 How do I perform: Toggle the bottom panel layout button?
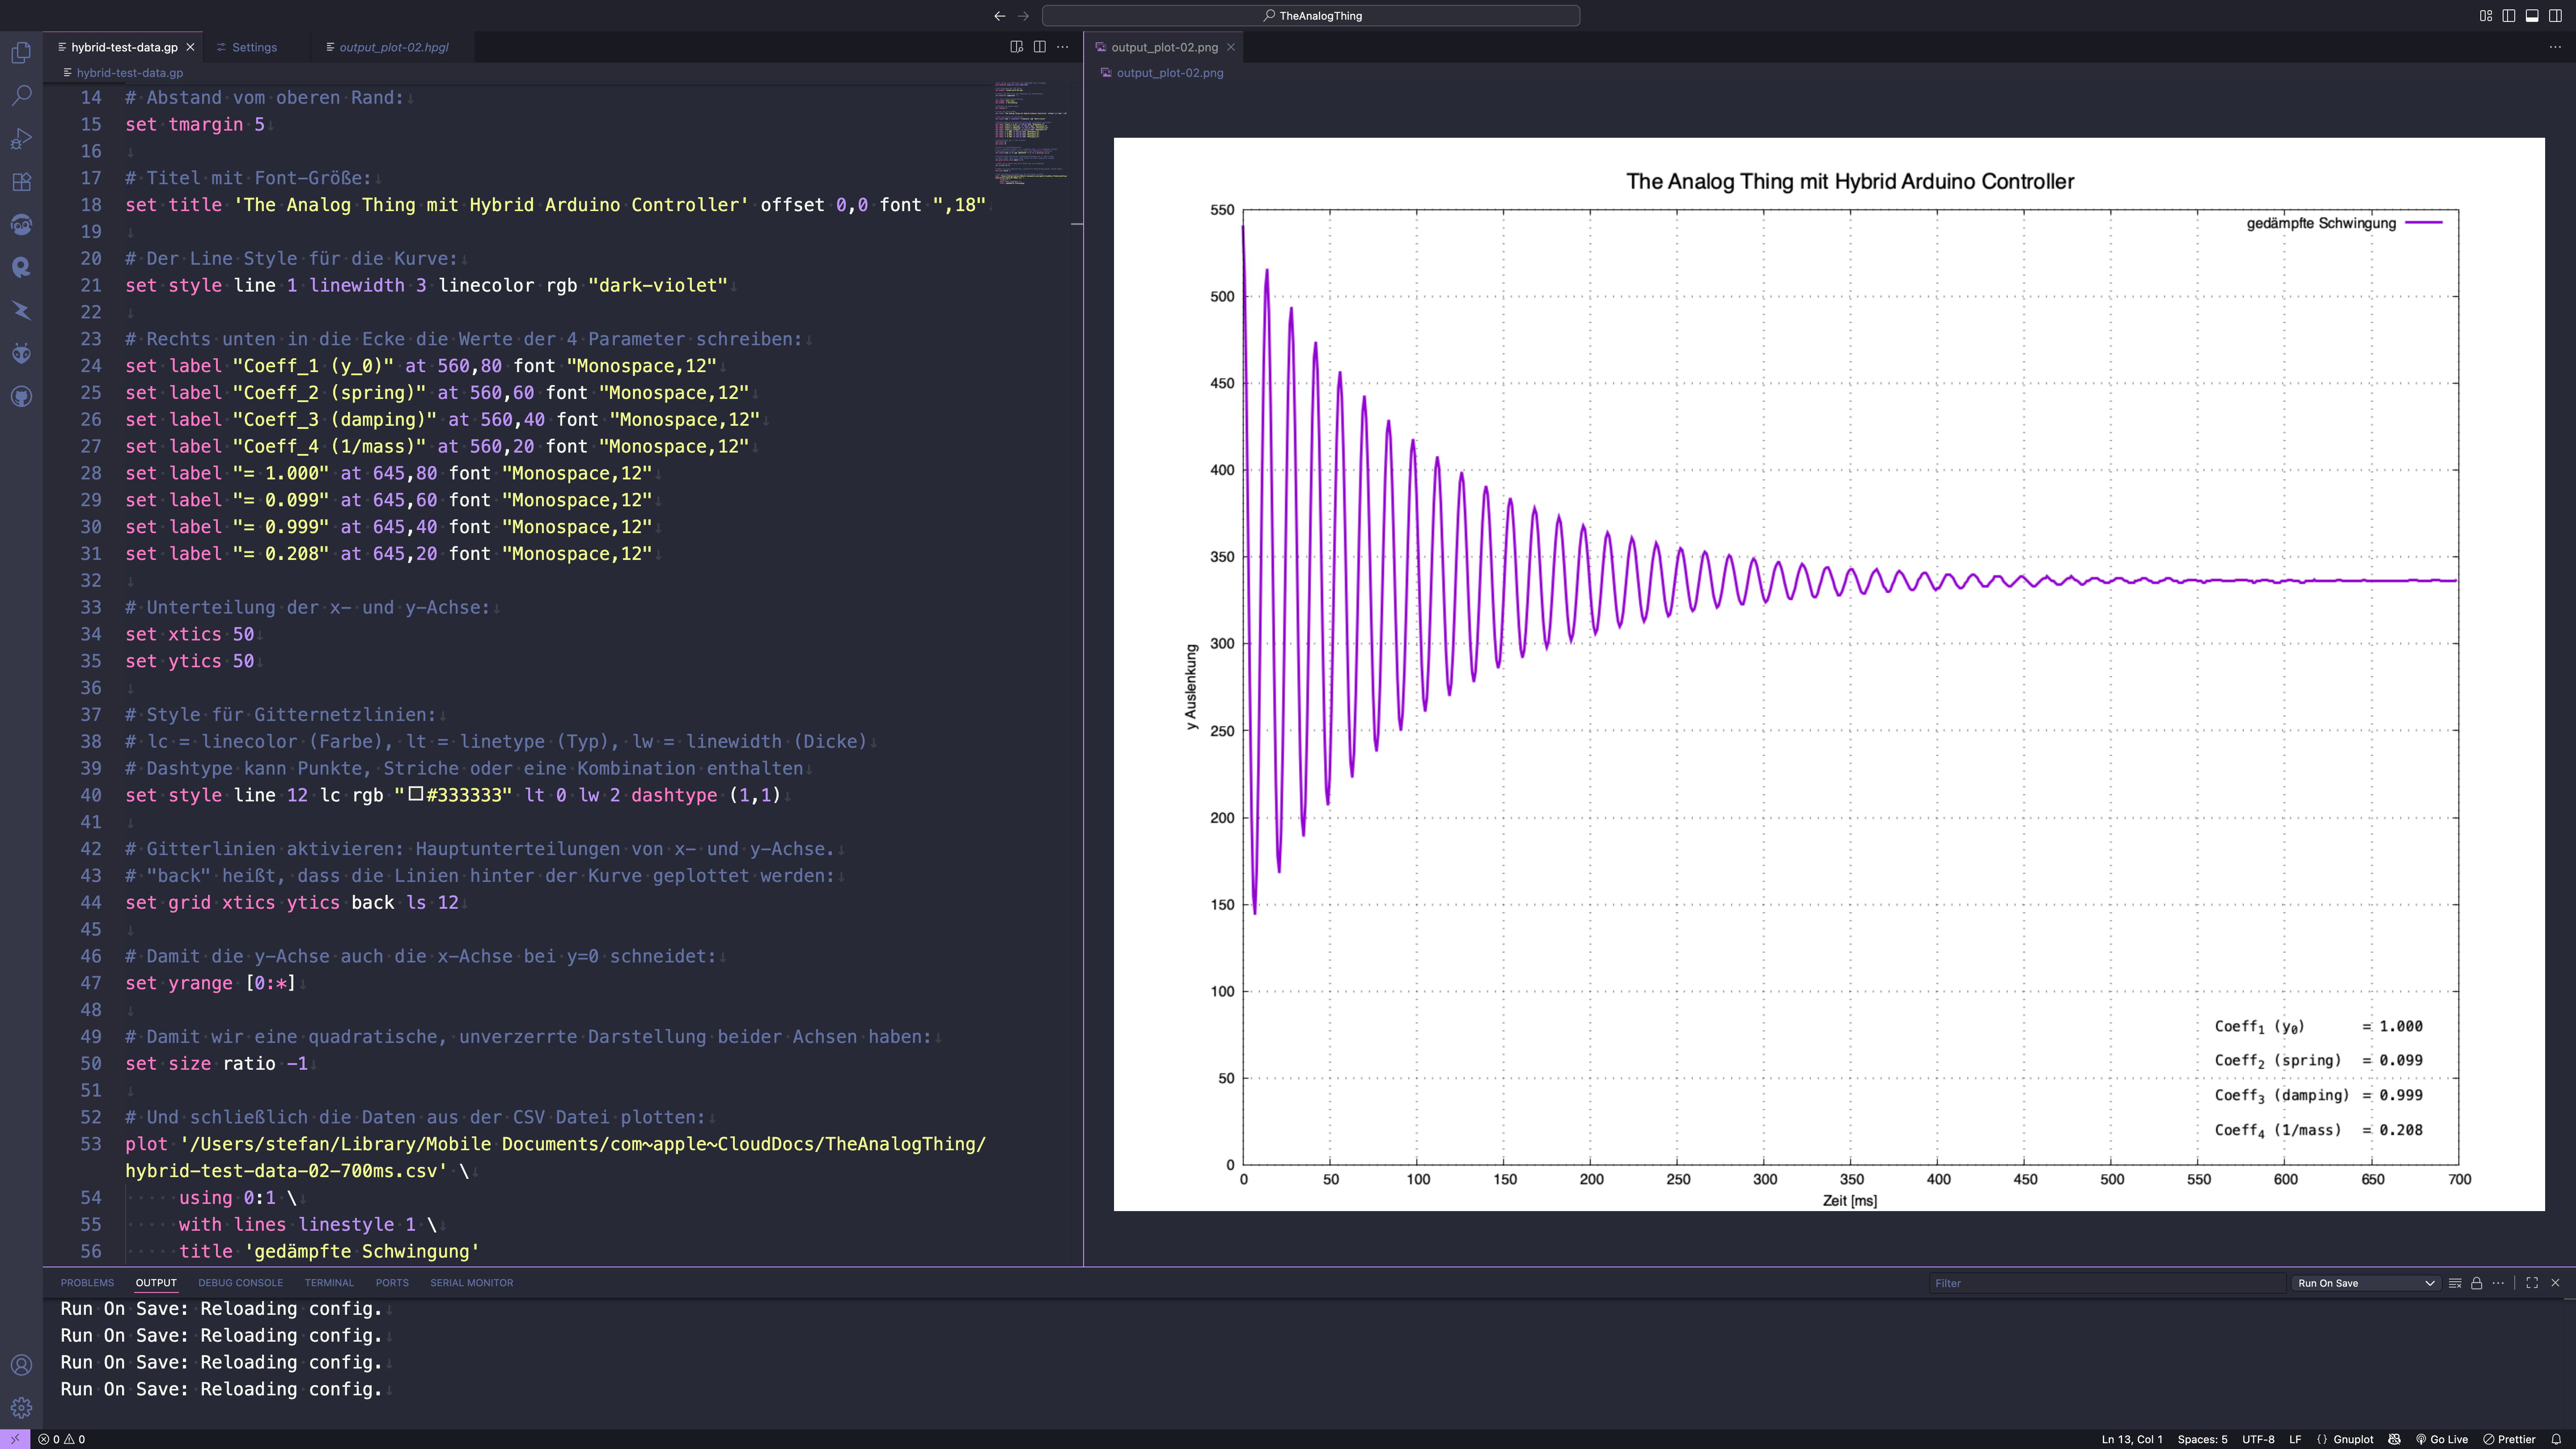pos(2532,15)
